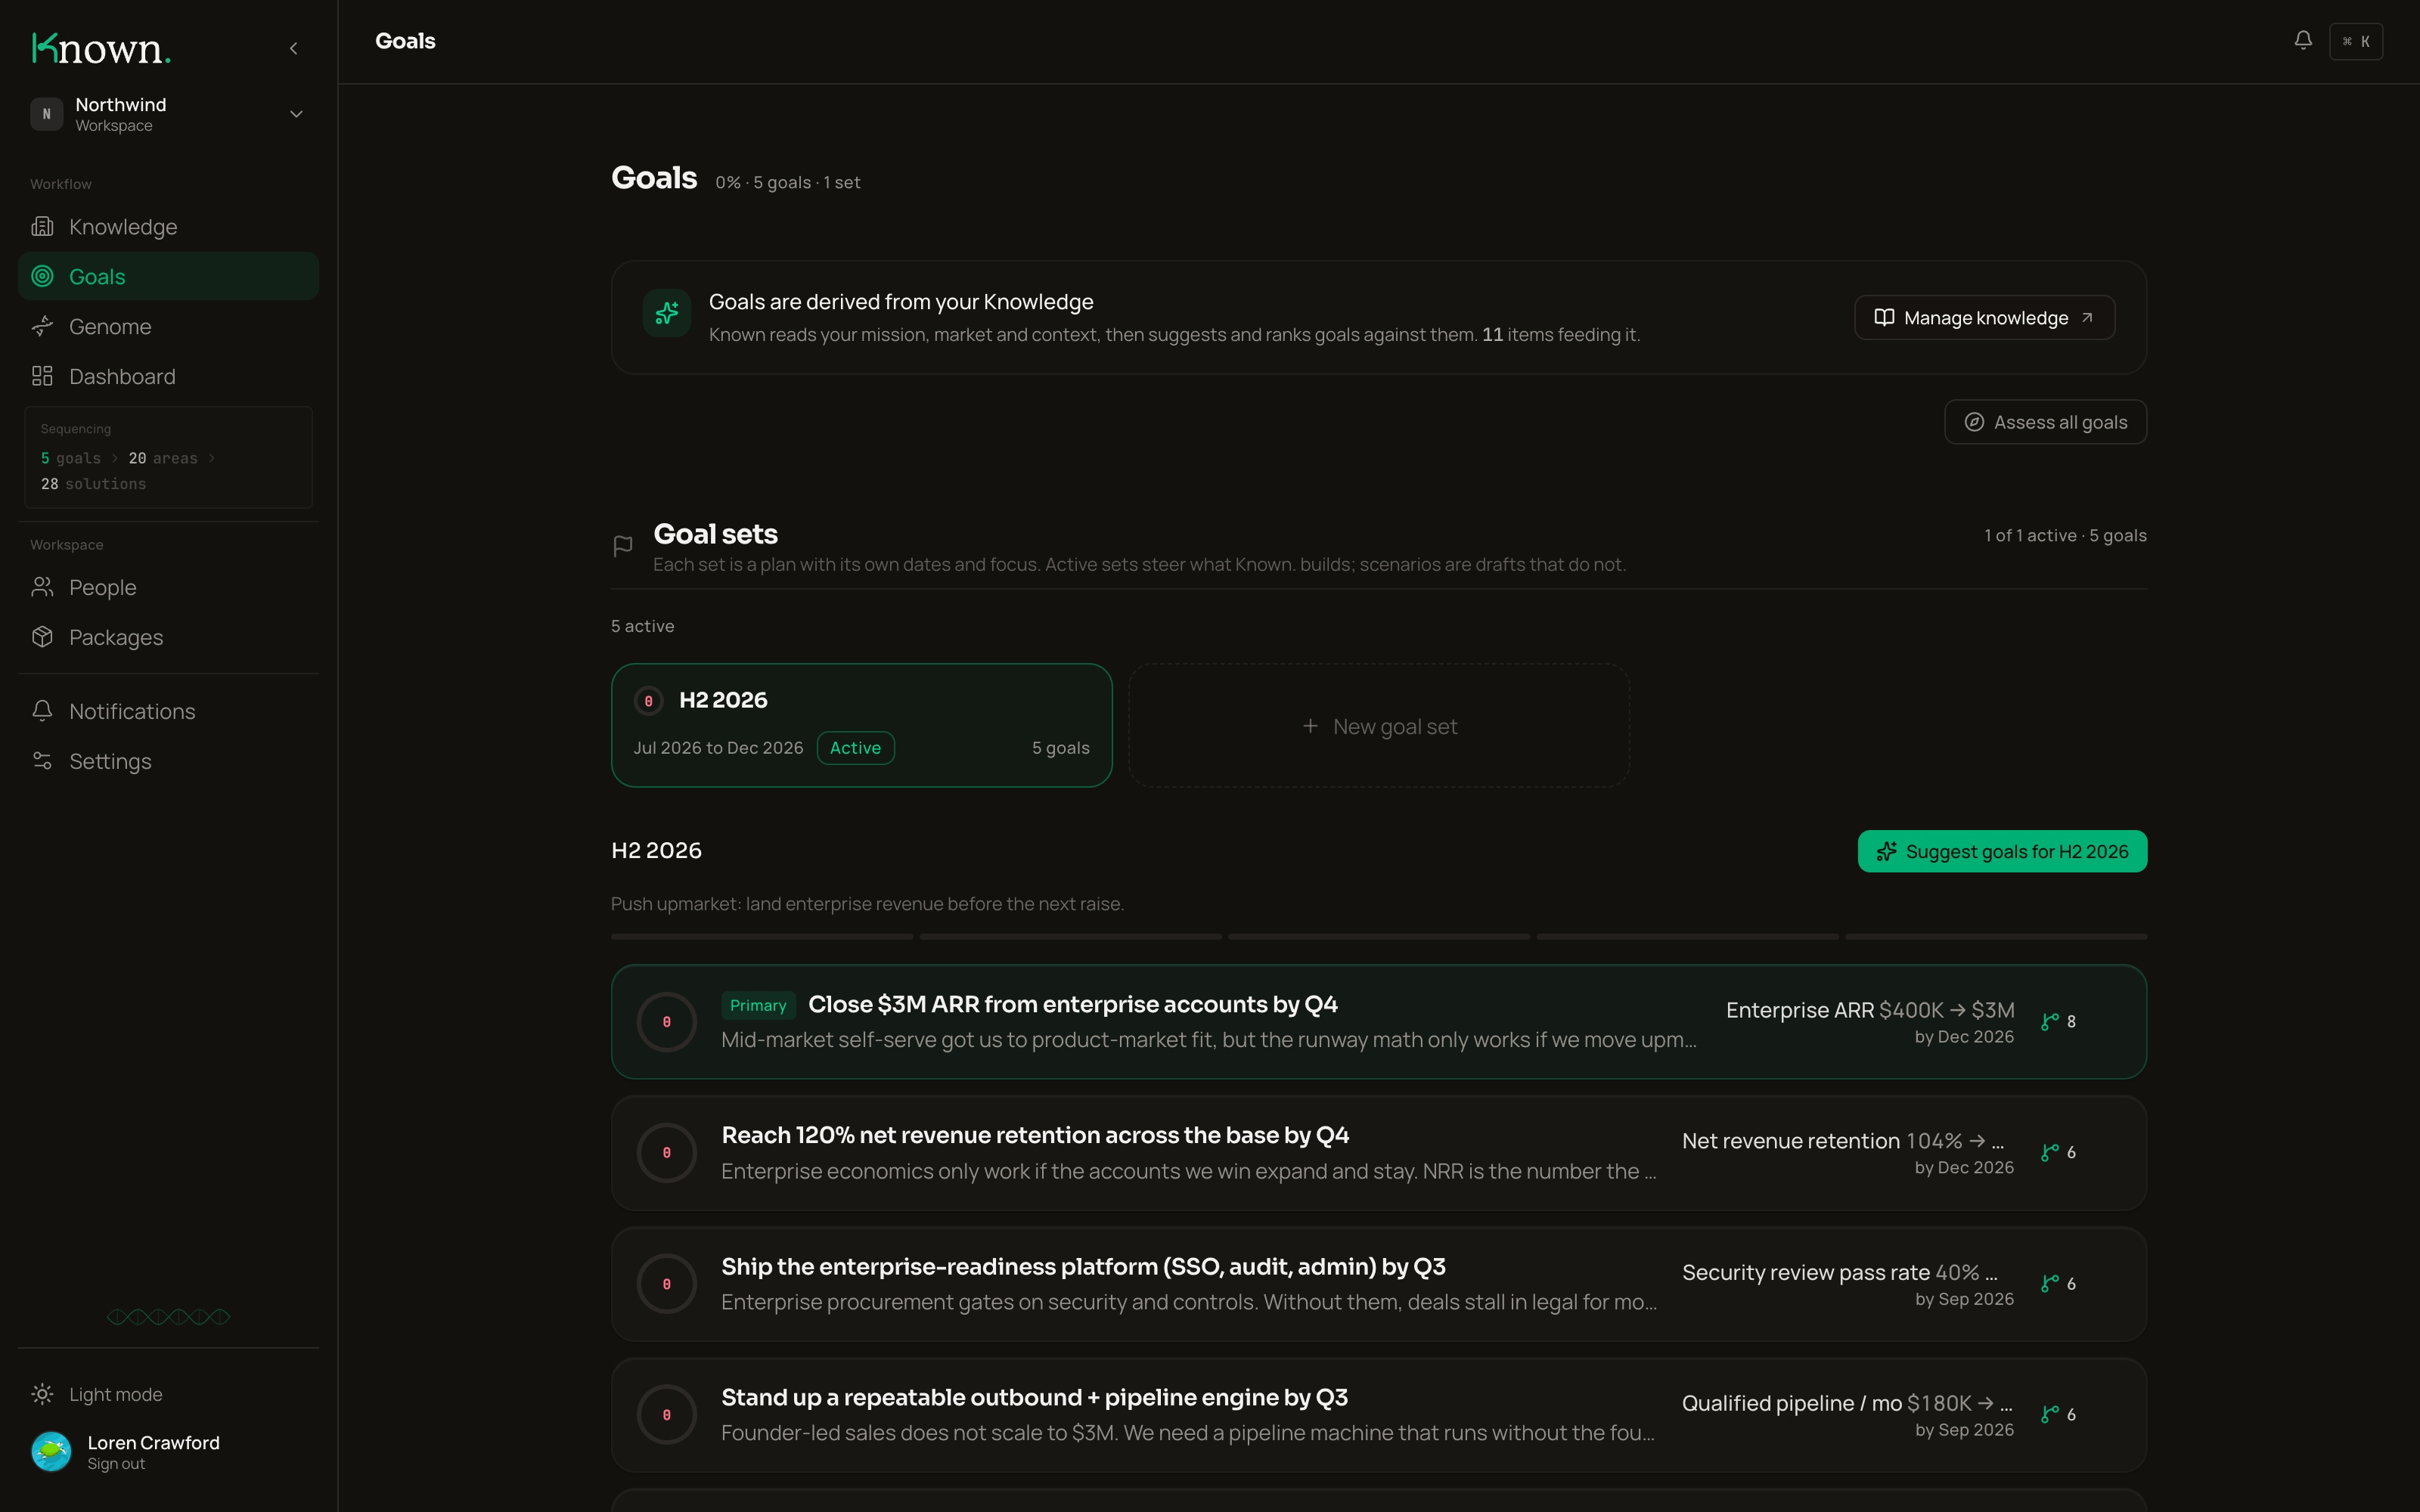Click the H2 2026 card progress ring
Screen dimensions: 2420x1512
point(648,701)
